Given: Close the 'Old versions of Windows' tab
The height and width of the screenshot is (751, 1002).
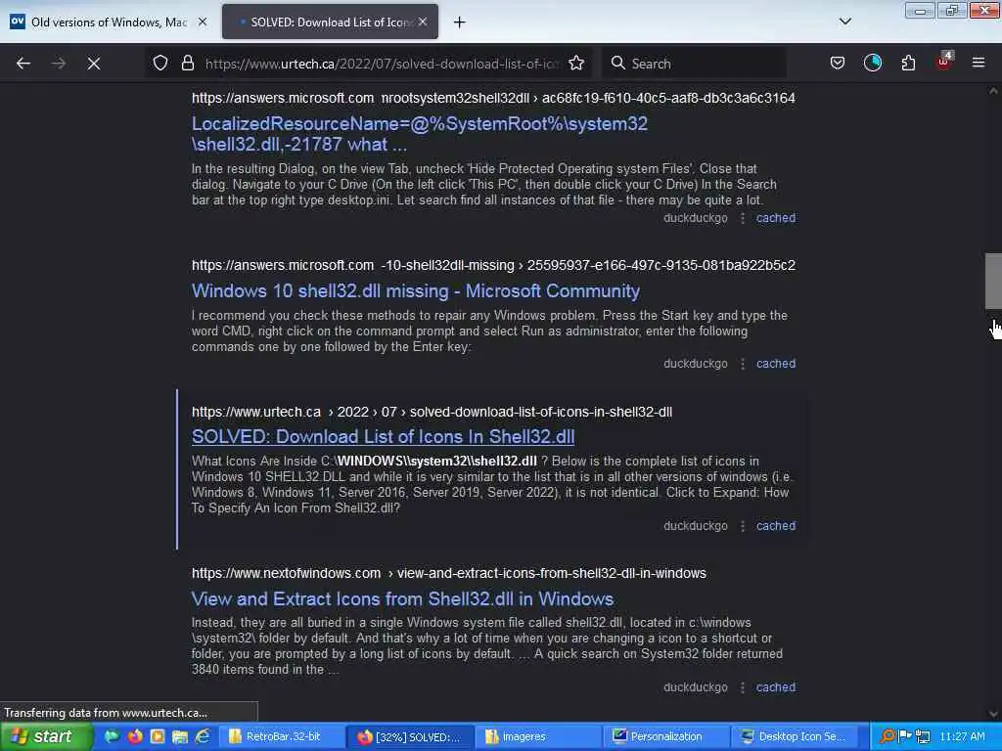Looking at the screenshot, I should [x=202, y=22].
